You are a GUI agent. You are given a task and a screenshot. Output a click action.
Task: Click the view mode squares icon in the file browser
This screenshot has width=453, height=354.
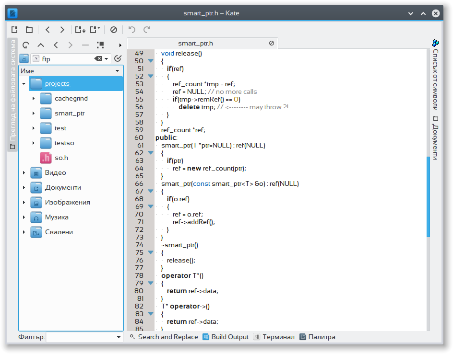100,45
